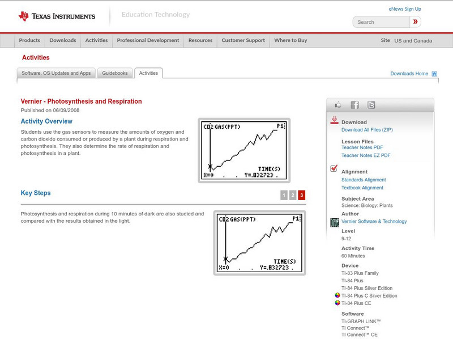Click the red Activities page heading

(x=36, y=58)
